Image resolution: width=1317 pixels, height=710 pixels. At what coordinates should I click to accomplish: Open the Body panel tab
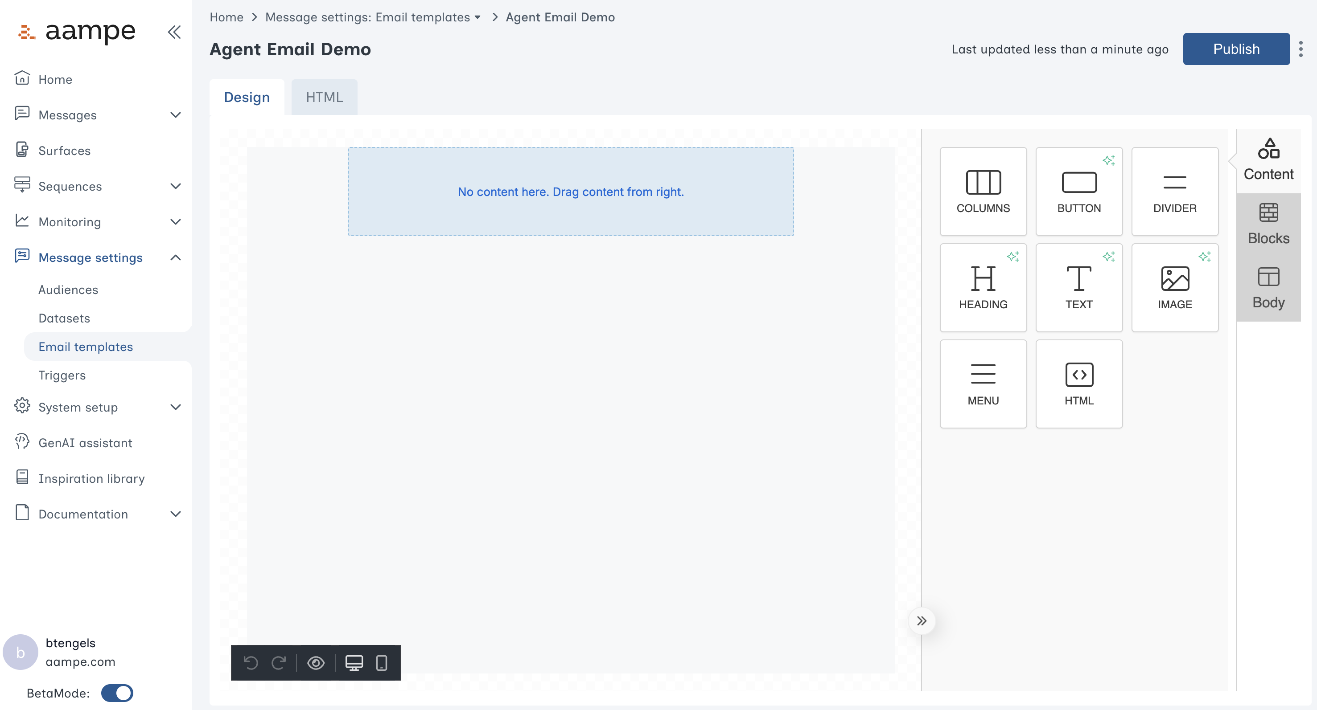1268,289
